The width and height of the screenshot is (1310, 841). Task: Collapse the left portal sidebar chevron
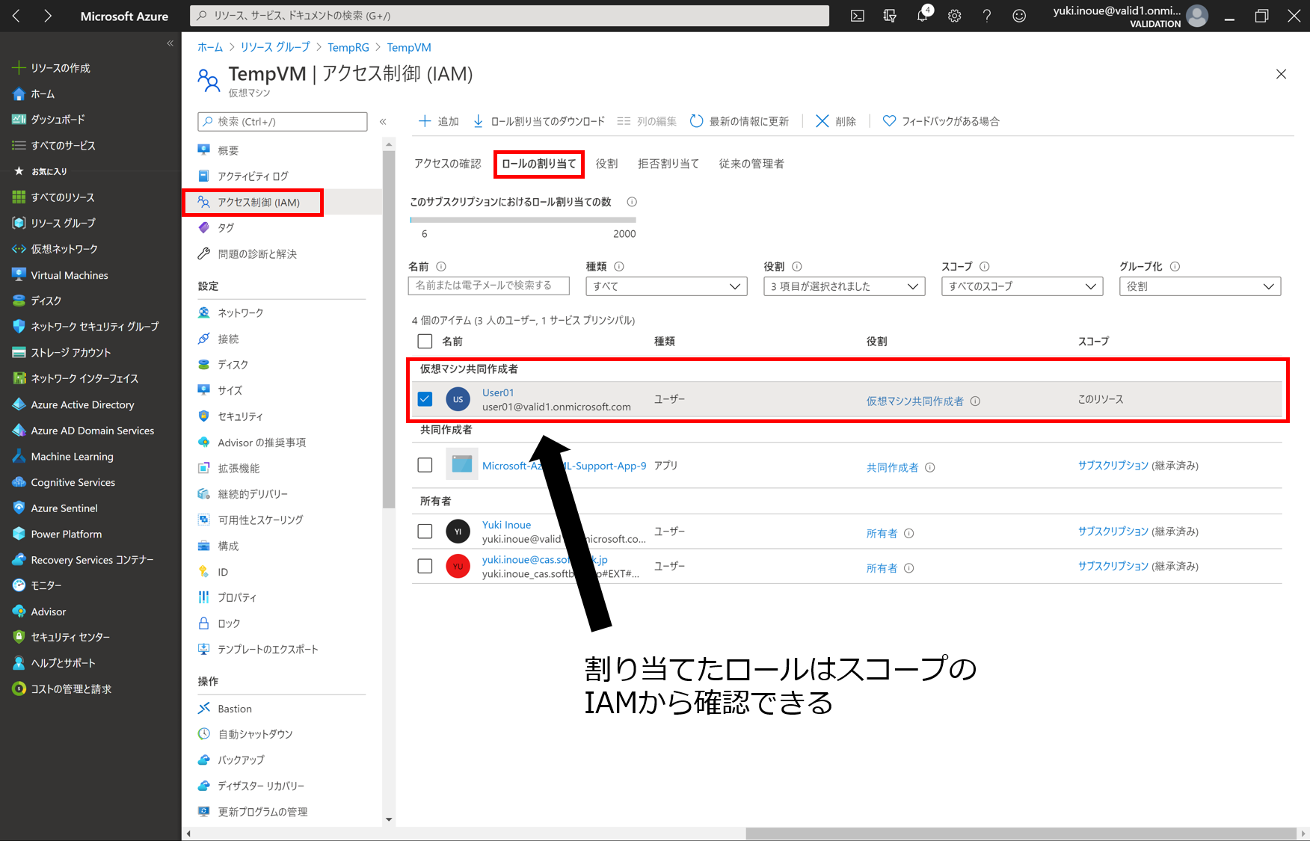[170, 43]
